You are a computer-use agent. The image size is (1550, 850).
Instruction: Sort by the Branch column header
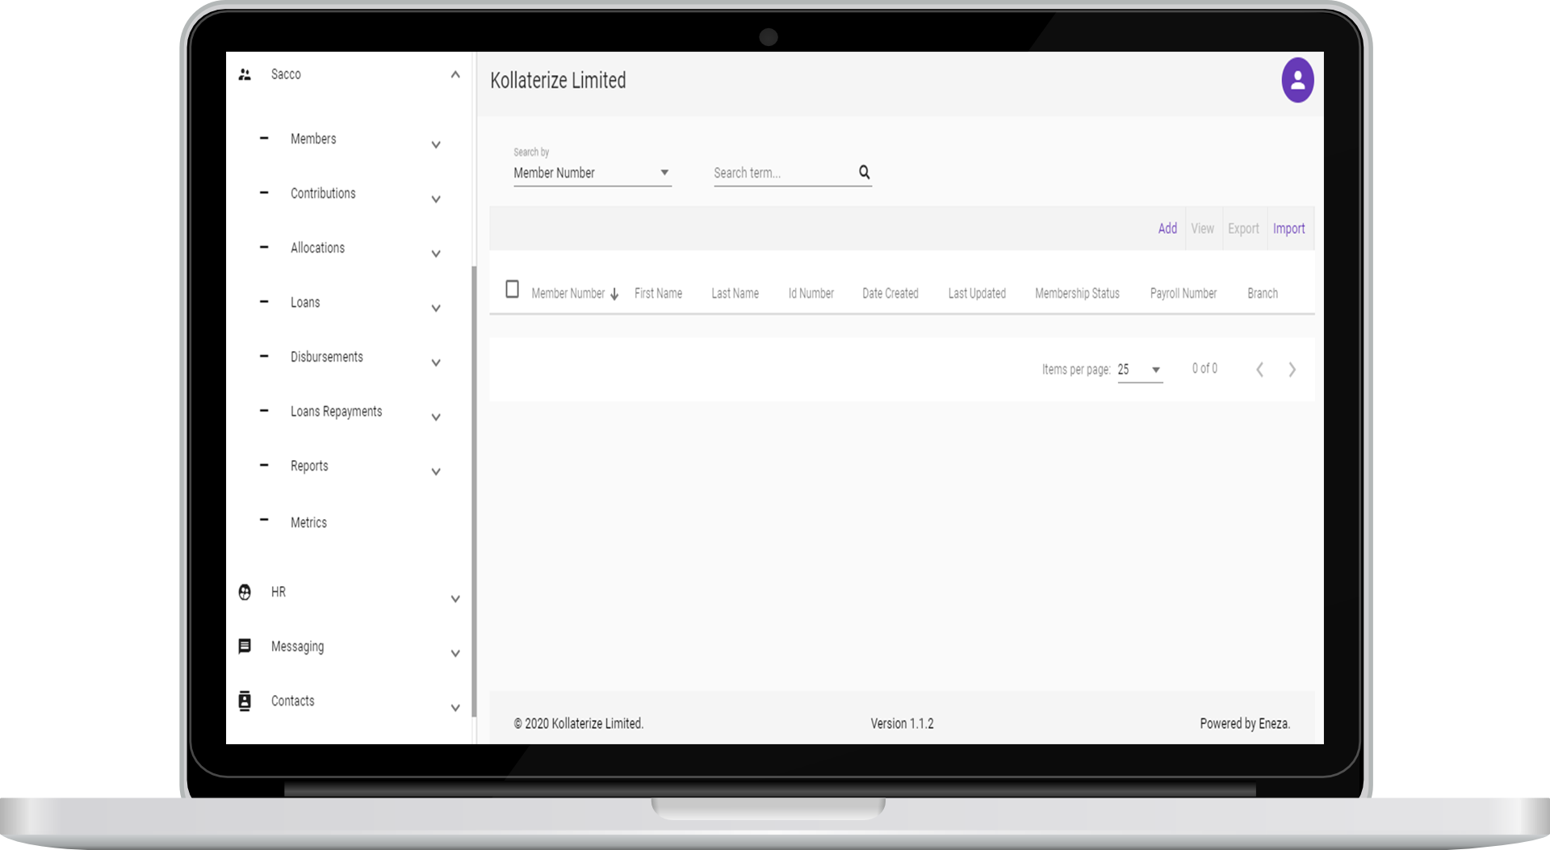click(x=1263, y=294)
